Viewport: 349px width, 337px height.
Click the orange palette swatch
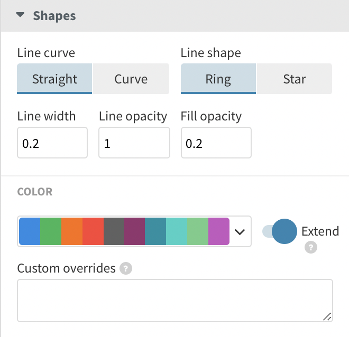pos(72,231)
